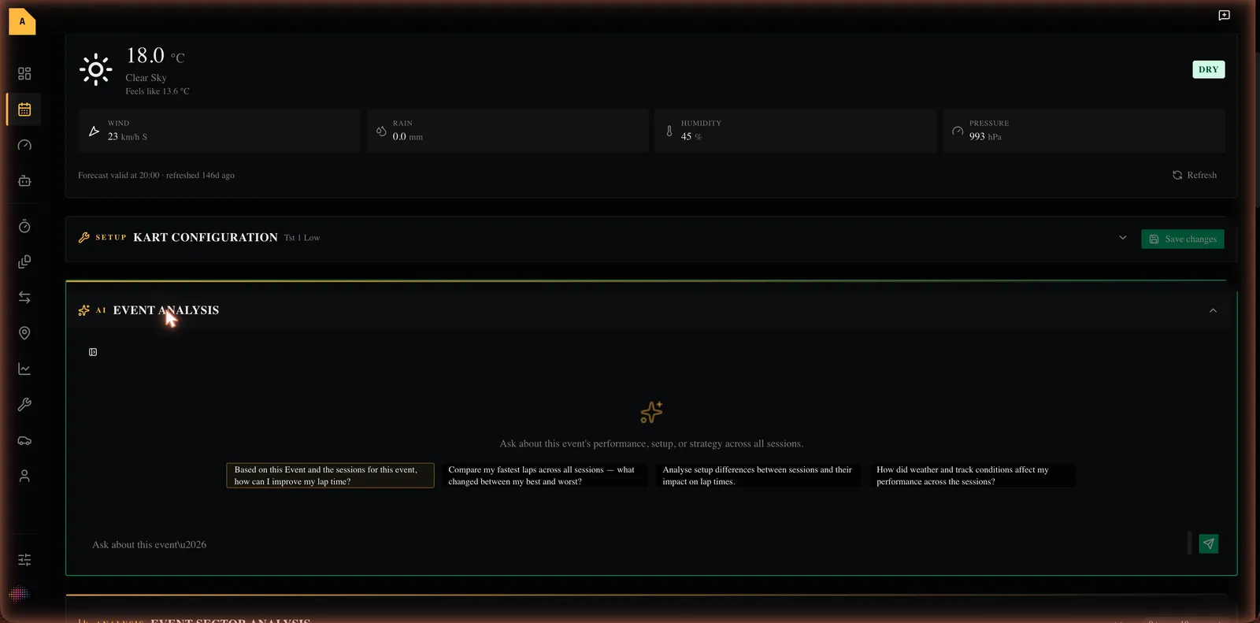Collapse the AI Event Analysis section chevron

coord(1213,310)
